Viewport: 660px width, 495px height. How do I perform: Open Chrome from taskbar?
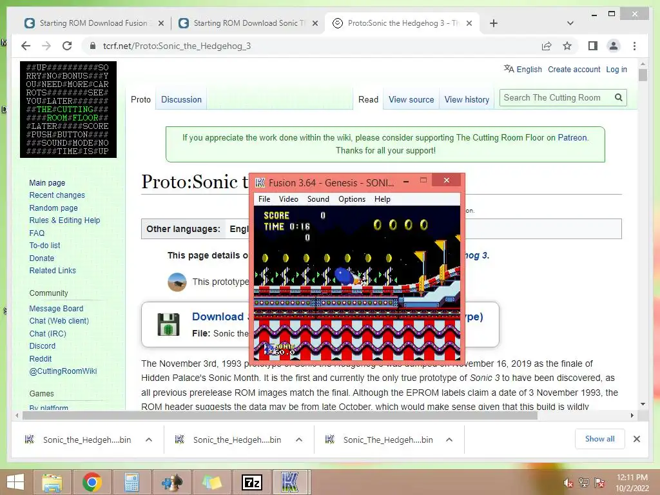pos(92,482)
